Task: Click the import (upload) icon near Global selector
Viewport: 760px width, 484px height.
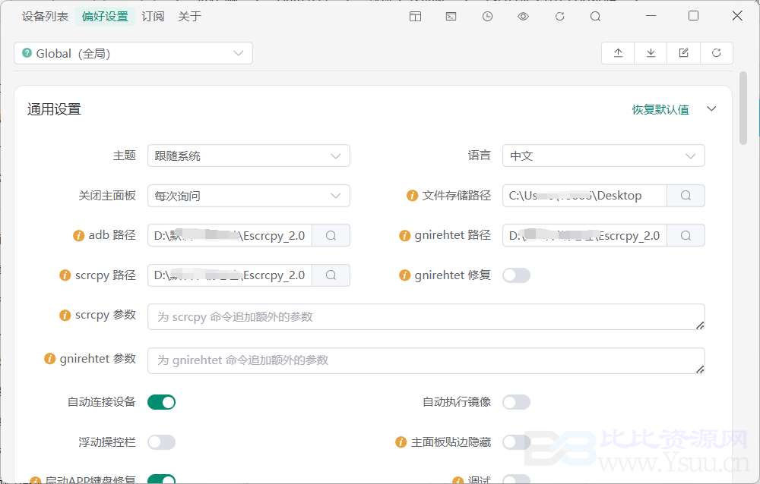Action: point(617,52)
